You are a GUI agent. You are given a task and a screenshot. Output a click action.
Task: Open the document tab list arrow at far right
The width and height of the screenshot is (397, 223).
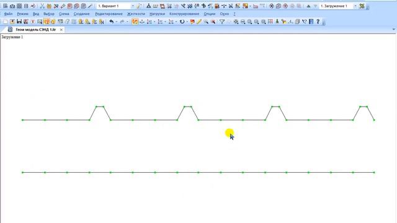pos(394,30)
